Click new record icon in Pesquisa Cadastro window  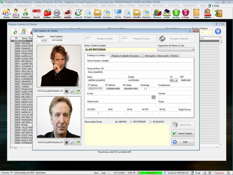pos(15,32)
